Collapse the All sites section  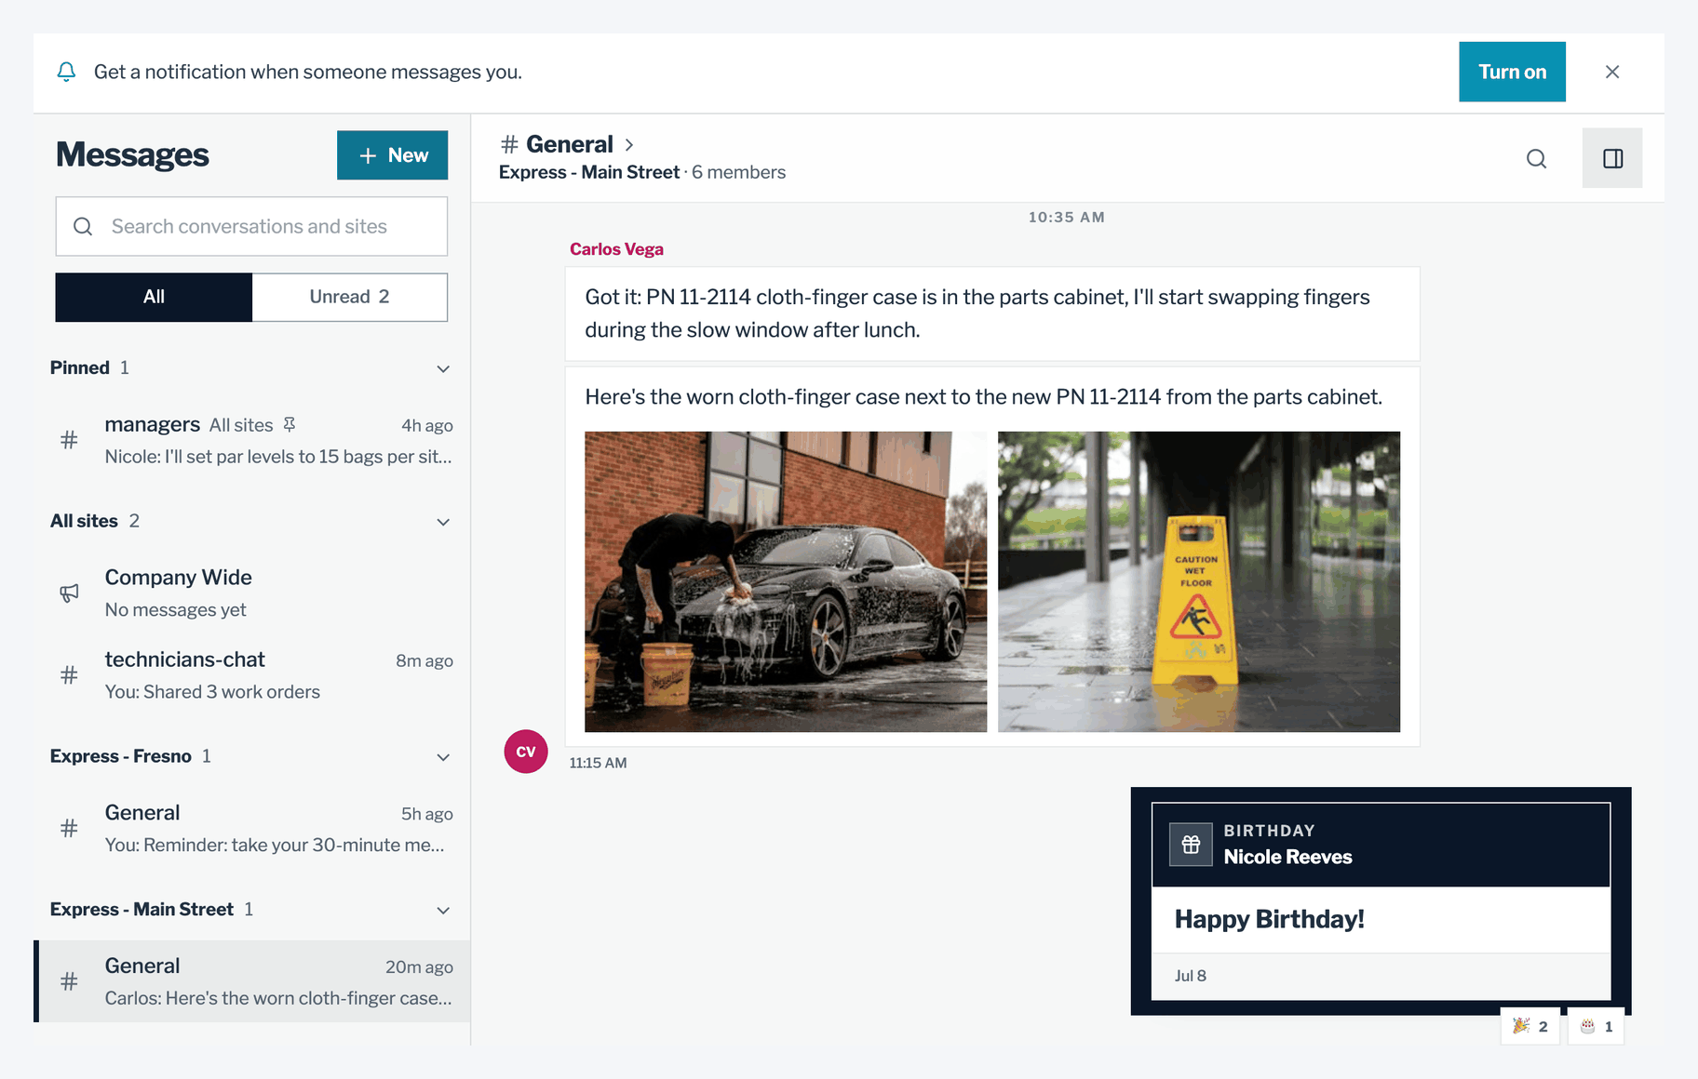443,522
